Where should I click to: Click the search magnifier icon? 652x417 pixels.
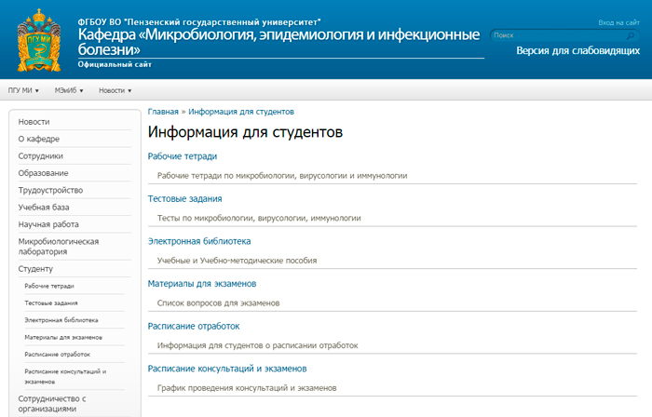631,35
